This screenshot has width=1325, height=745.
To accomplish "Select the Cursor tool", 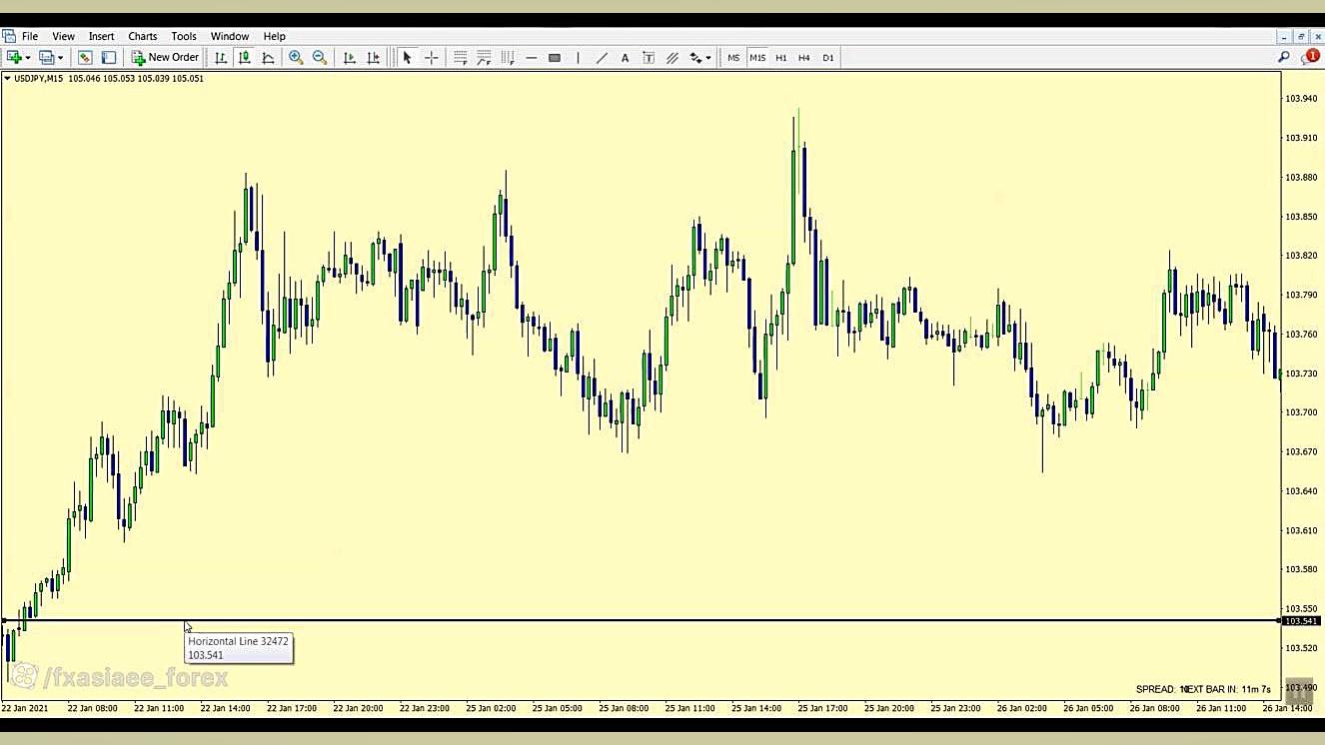I will (x=407, y=58).
